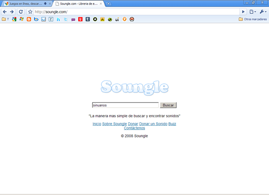Open the 'Otros marcadores' folder

253,19
